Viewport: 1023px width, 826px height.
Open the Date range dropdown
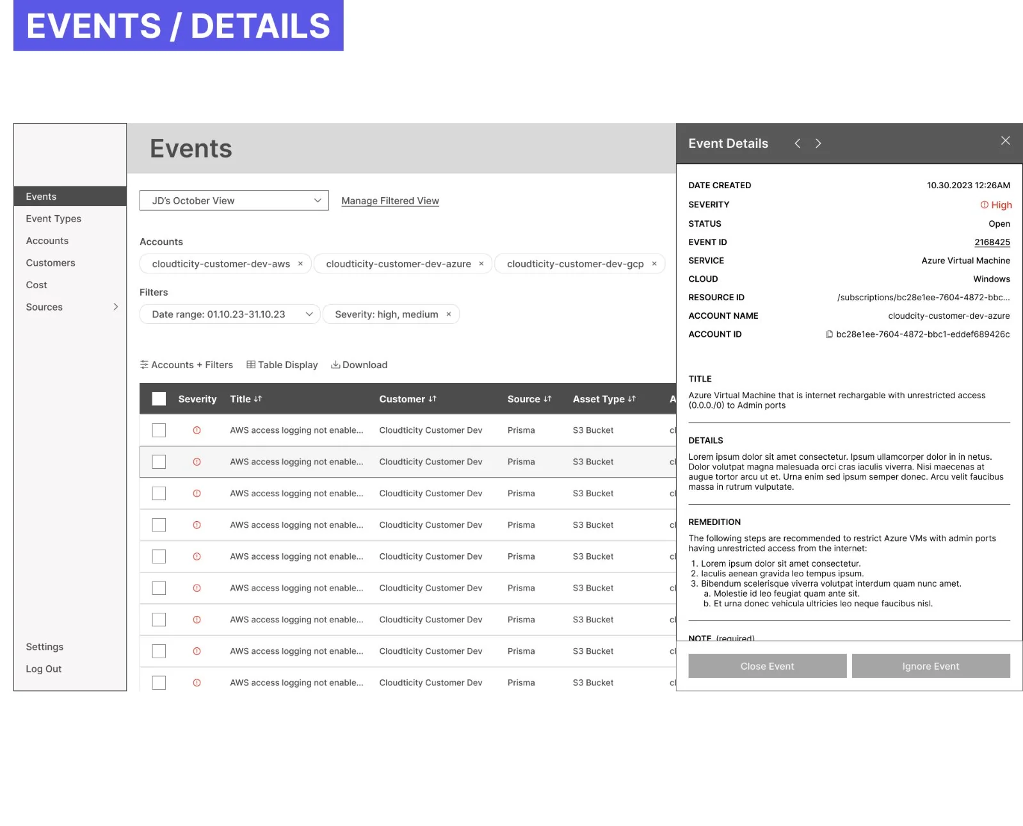[x=230, y=314]
